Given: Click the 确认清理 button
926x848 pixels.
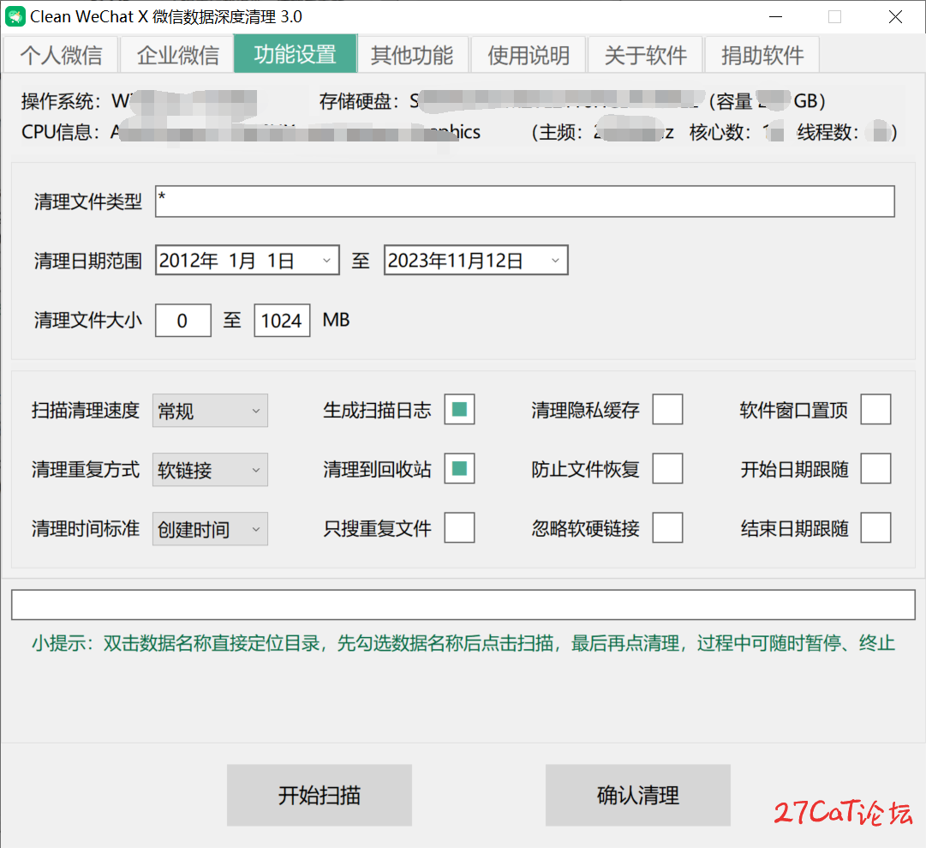Looking at the screenshot, I should tap(638, 796).
